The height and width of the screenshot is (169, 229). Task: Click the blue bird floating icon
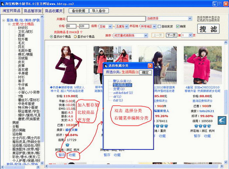pos(222,120)
